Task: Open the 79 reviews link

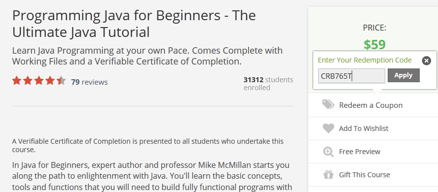Action: (x=89, y=82)
